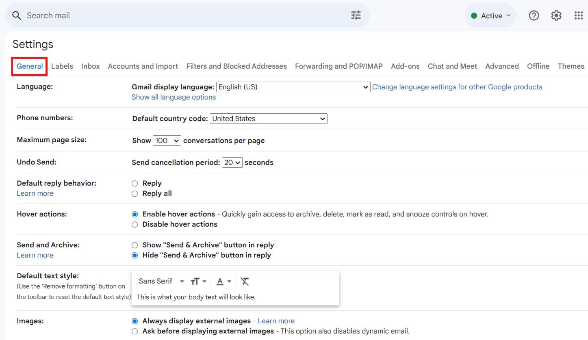Select Show "Send & Archive" button option
Screen dimensions: 588x340
[x=135, y=245]
